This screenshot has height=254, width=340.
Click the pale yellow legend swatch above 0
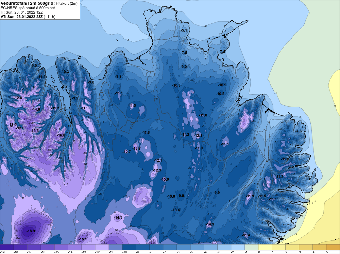(x=265, y=247)
